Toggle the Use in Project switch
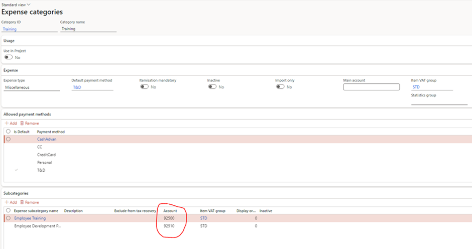 [9, 57]
